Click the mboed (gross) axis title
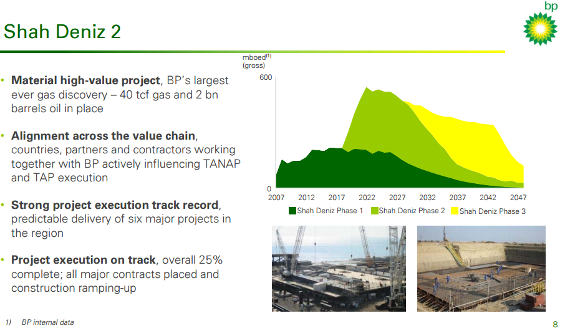Screen dimensions: 565x331 256,61
